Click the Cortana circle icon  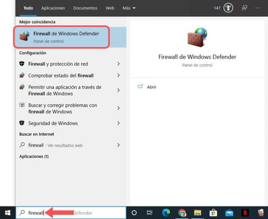[134, 213]
